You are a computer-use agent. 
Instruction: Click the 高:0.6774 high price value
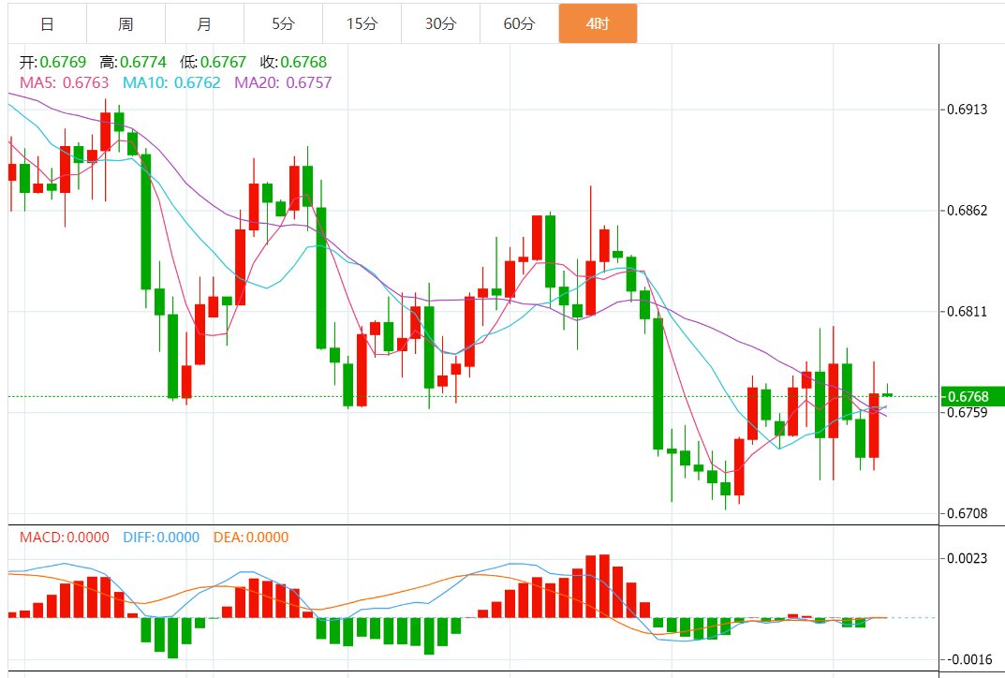[x=133, y=62]
